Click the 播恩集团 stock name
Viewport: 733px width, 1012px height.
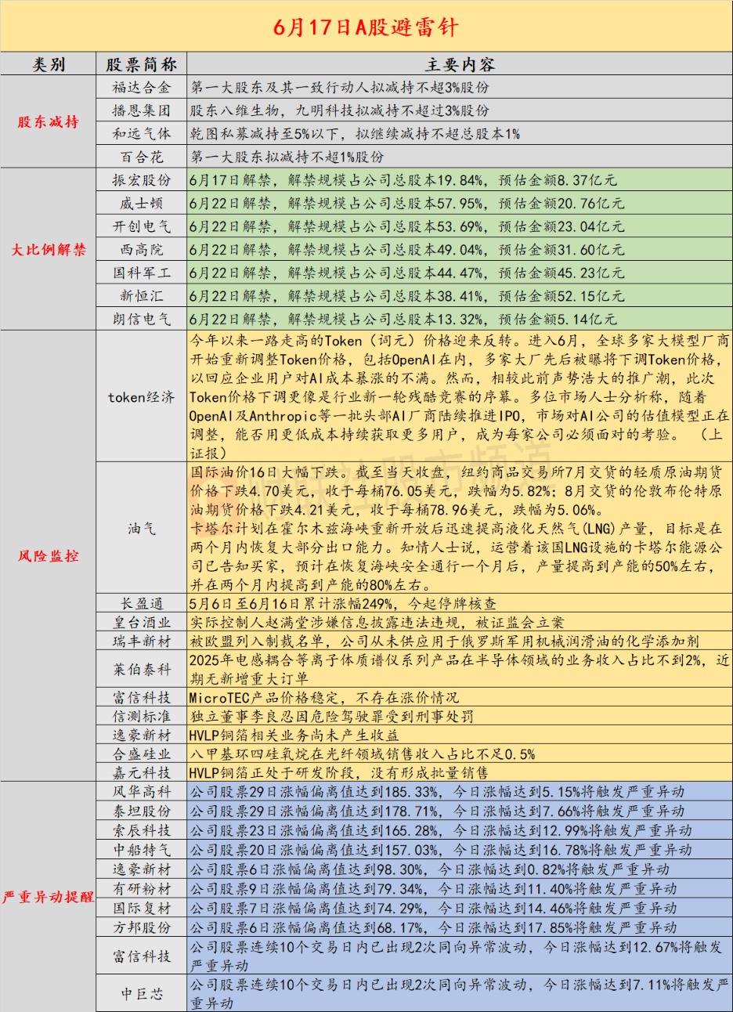click(x=142, y=110)
